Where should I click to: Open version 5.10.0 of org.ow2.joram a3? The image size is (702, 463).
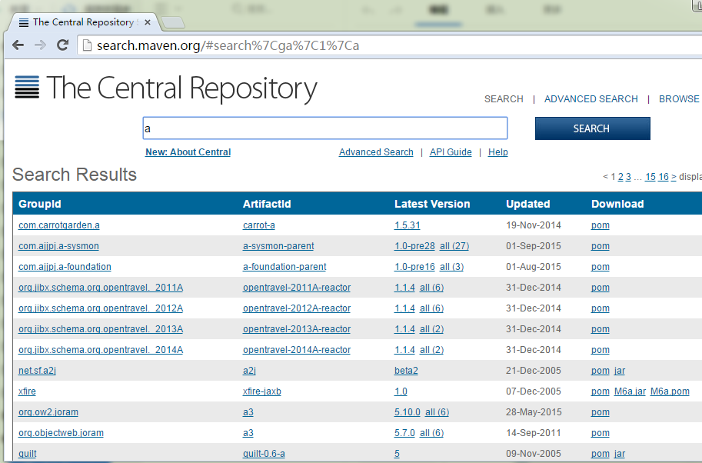coord(407,412)
